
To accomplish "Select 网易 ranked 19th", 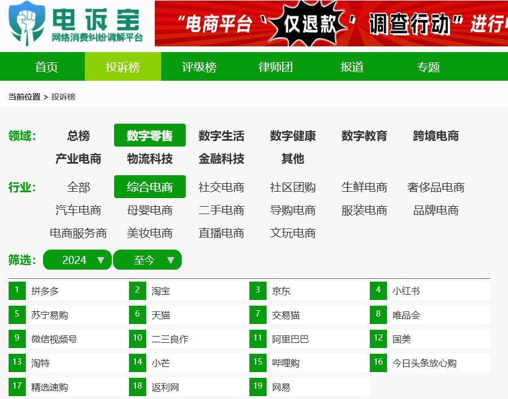I will [x=310, y=387].
